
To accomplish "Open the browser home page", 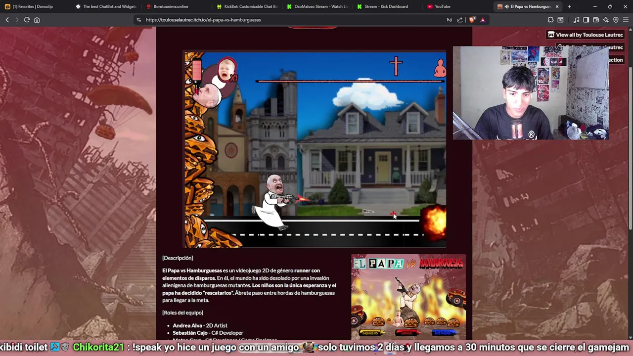I will (37, 20).
